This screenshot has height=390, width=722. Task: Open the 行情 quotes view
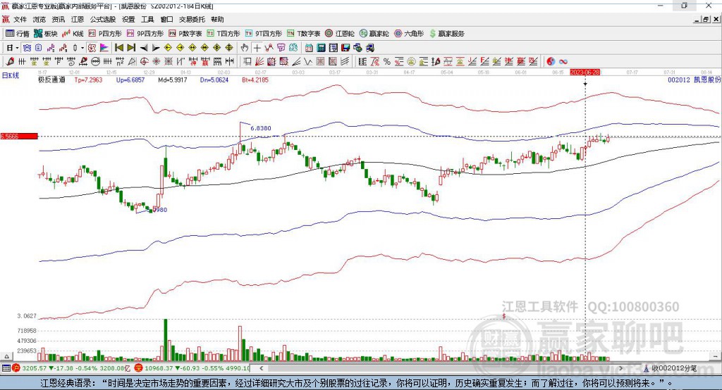point(18,34)
